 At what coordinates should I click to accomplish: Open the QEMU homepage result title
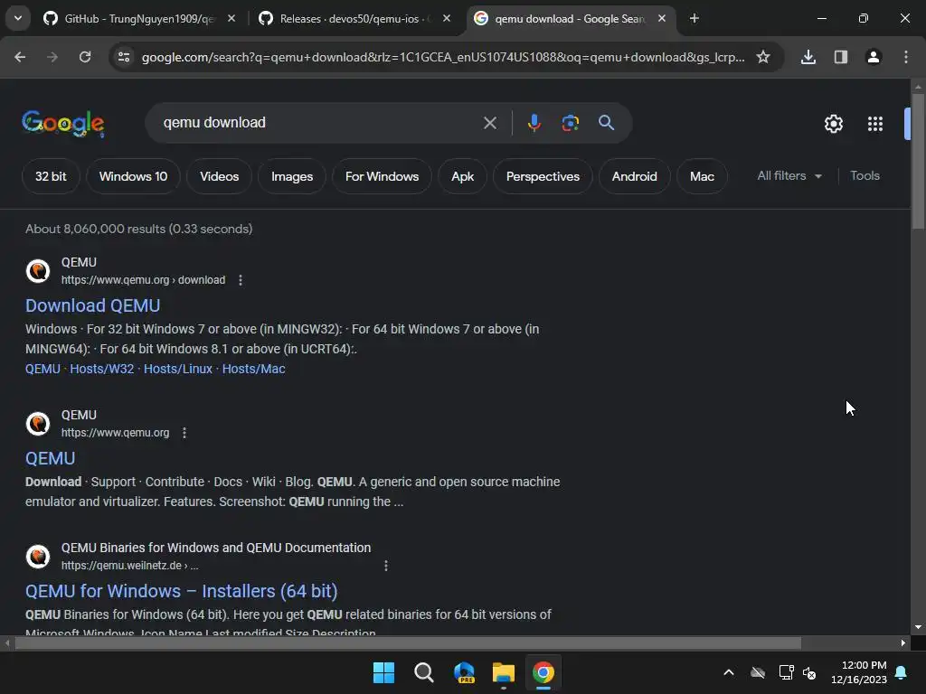click(51, 458)
